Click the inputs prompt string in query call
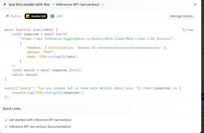The image size is (204, 133). coord(87,88)
